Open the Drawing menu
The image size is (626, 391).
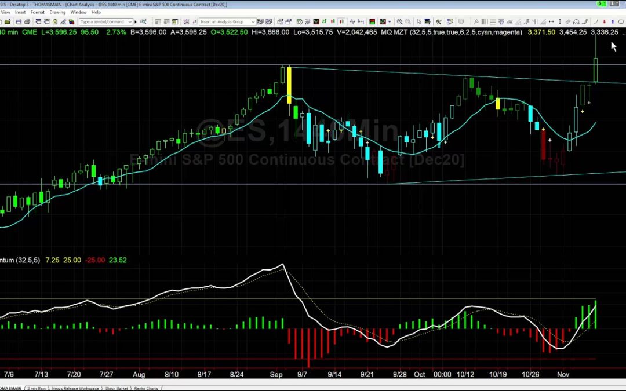click(57, 12)
